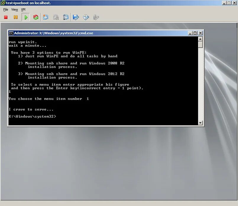238x206 pixels.
Task: Click the USB device connection icon
Action: click(x=96, y=17)
